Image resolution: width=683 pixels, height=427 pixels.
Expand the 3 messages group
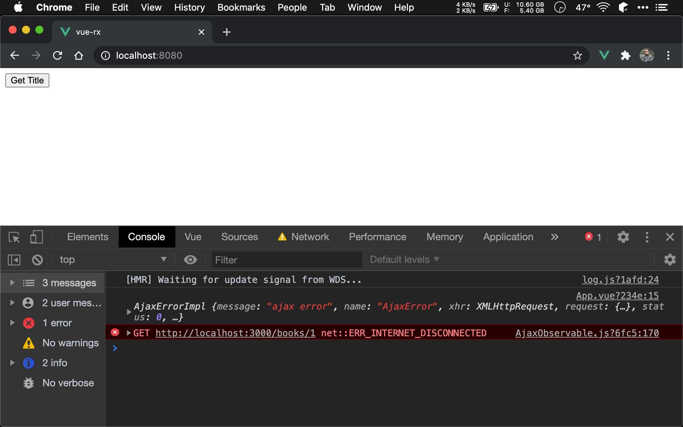(x=12, y=283)
